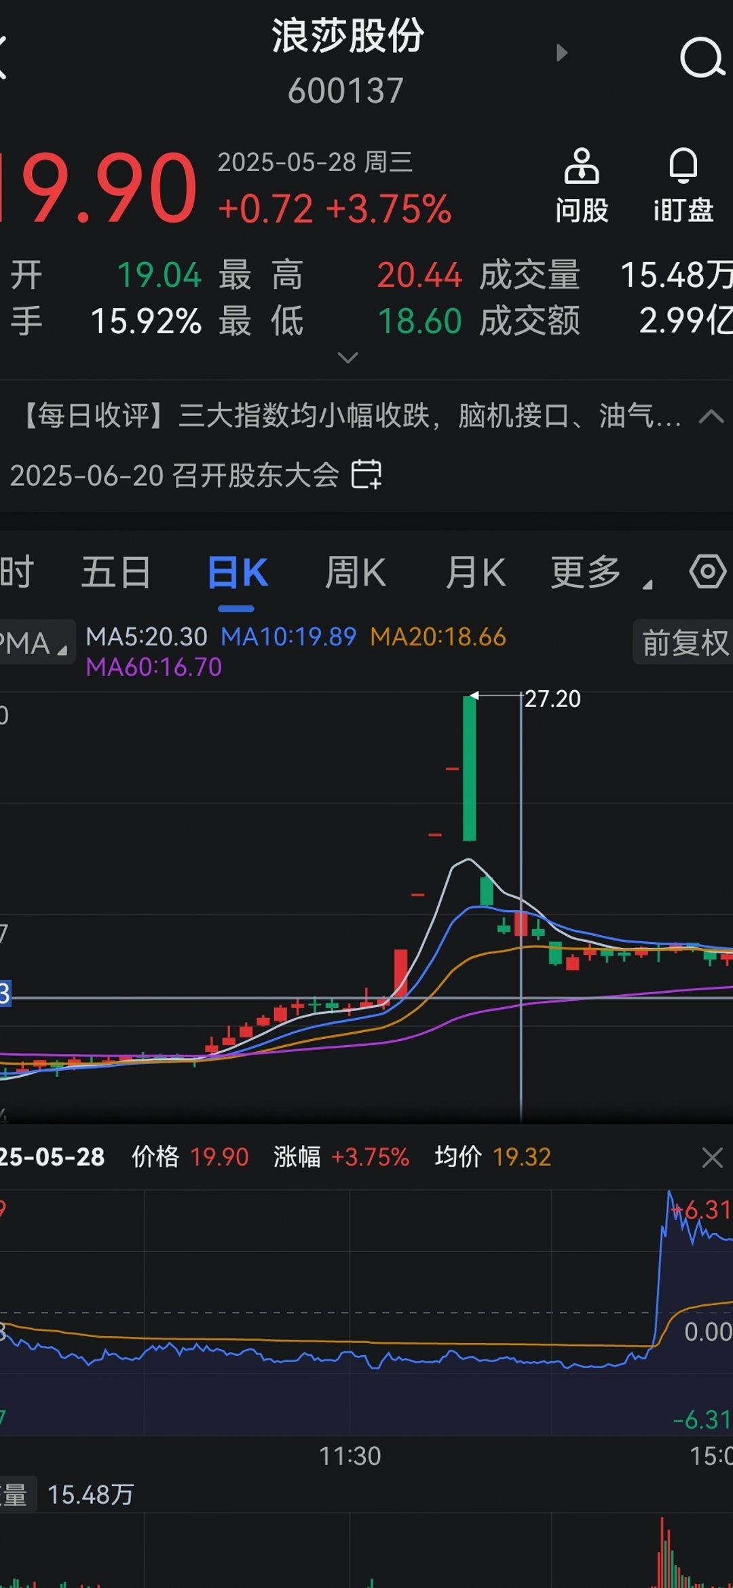
Task: Tap the MA10:19.89 indicator label
Action: click(288, 637)
